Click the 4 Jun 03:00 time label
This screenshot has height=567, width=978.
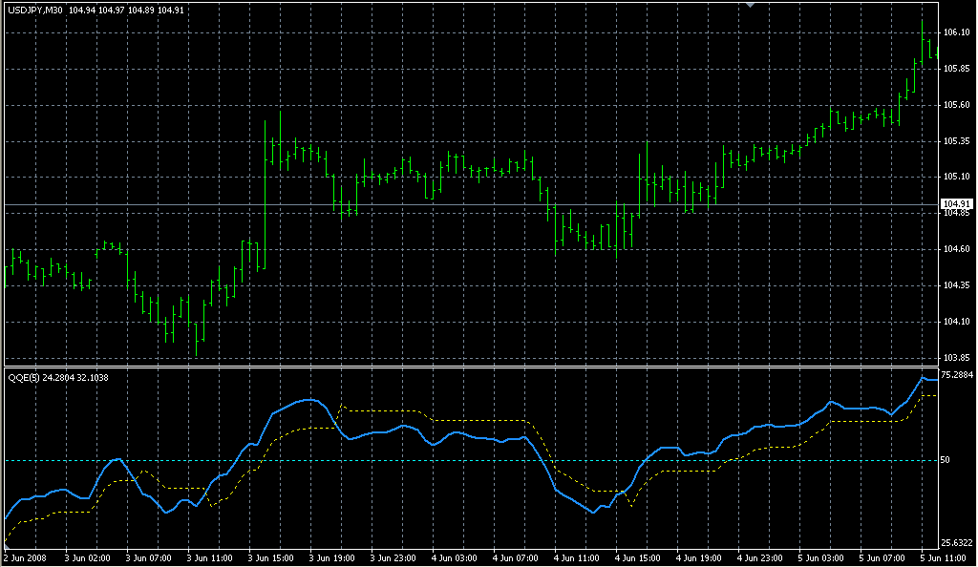coord(454,557)
